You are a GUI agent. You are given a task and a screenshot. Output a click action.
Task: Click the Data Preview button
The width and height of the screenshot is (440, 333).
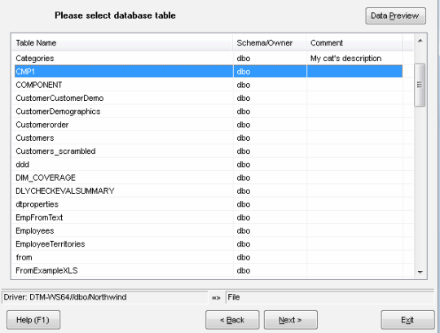point(395,15)
